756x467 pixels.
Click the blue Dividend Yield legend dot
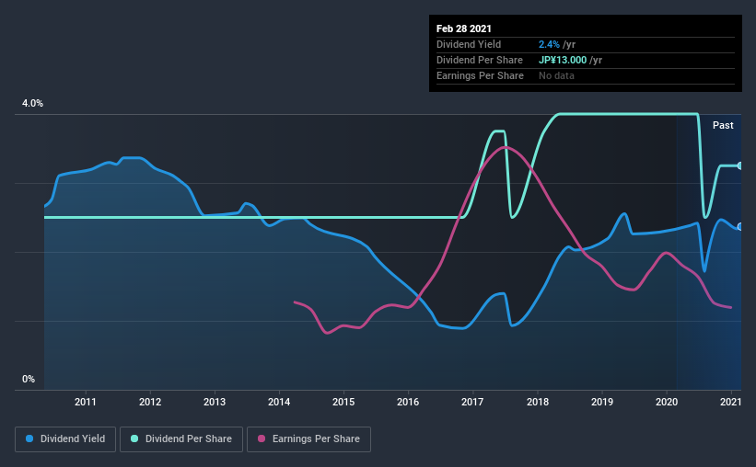pyautogui.click(x=29, y=439)
